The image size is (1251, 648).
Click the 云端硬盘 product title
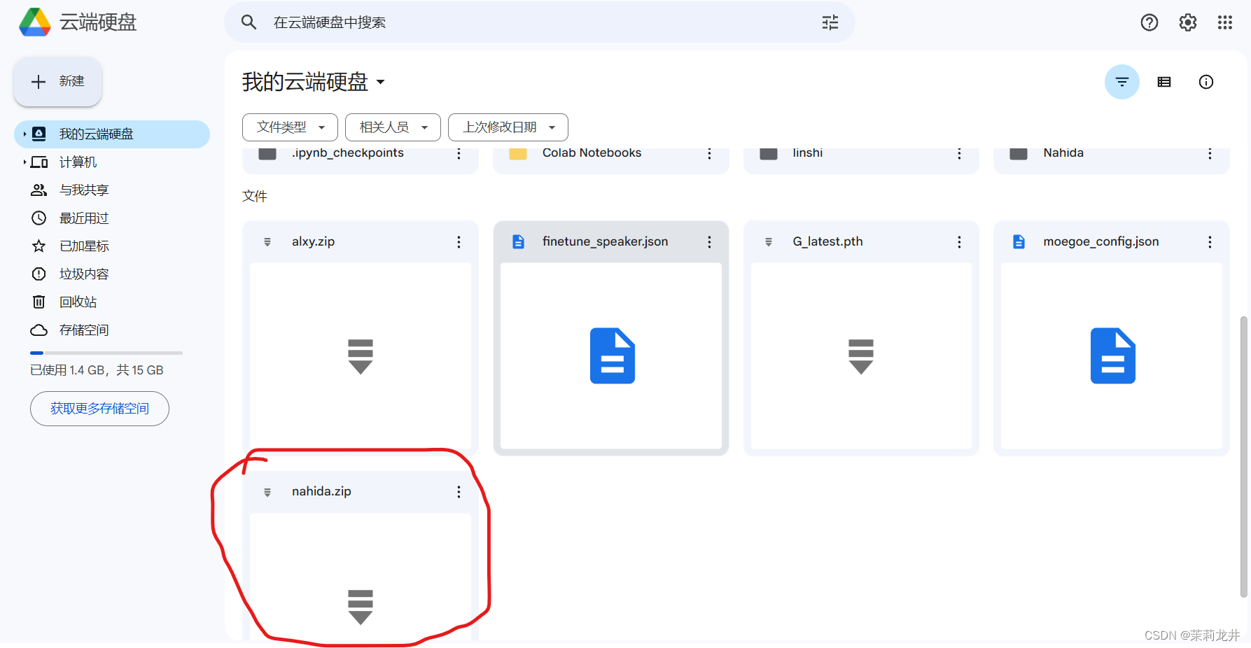98,22
